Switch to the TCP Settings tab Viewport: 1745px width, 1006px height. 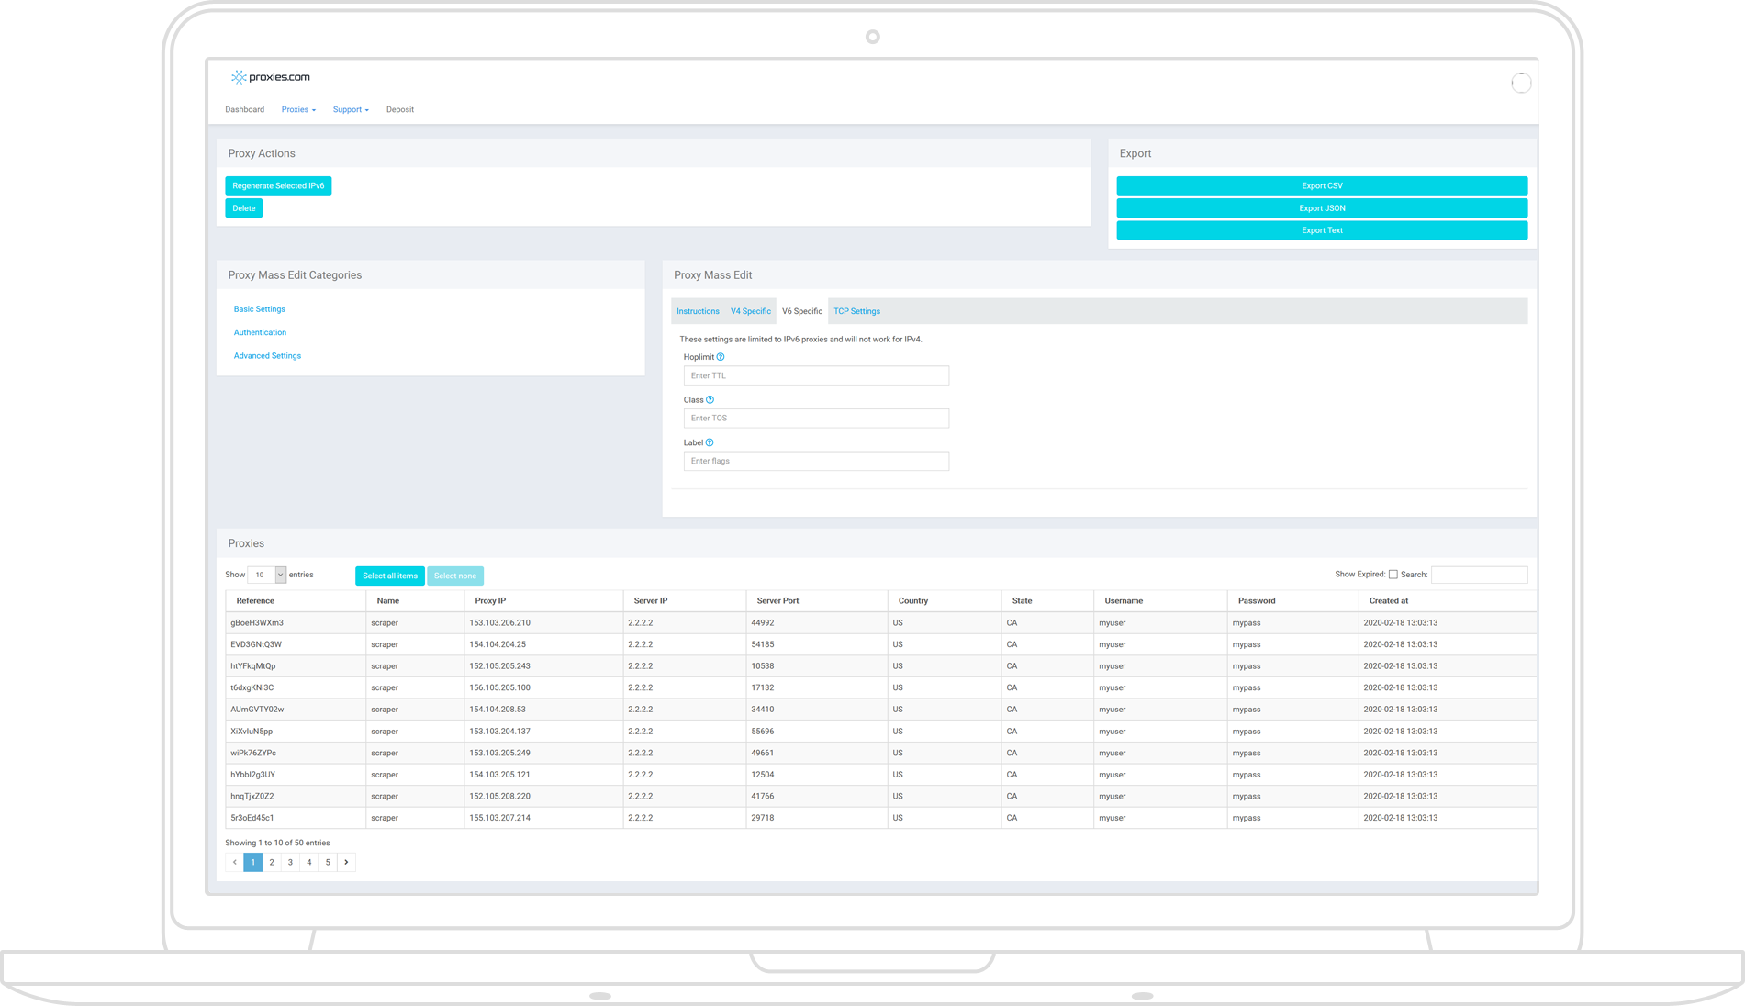pos(856,311)
